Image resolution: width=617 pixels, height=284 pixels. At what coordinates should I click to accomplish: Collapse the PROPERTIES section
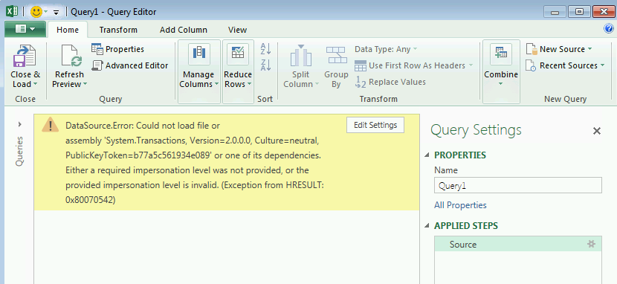point(427,155)
